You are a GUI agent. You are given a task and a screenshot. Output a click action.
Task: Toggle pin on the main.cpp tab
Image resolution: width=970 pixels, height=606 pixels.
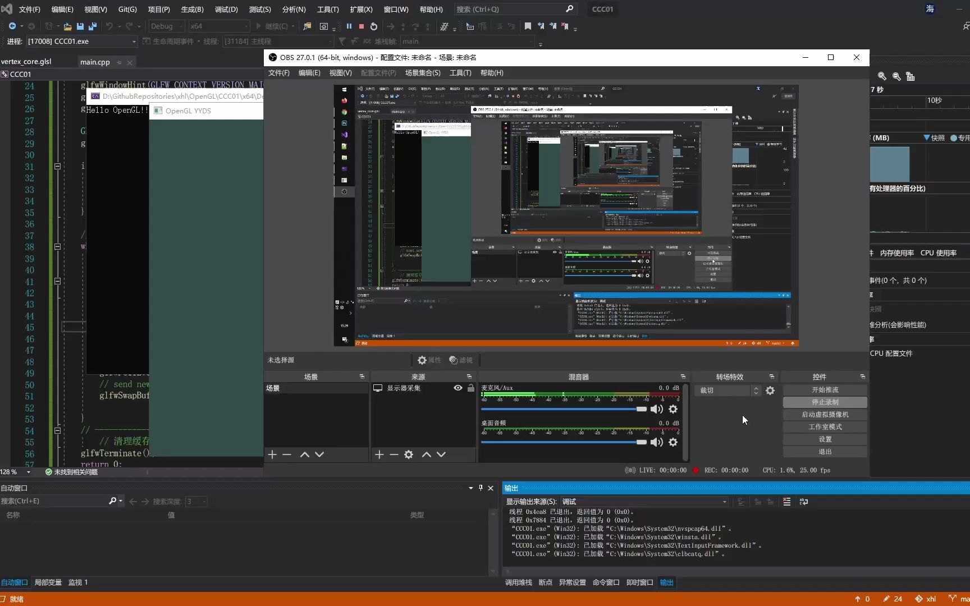[120, 62]
